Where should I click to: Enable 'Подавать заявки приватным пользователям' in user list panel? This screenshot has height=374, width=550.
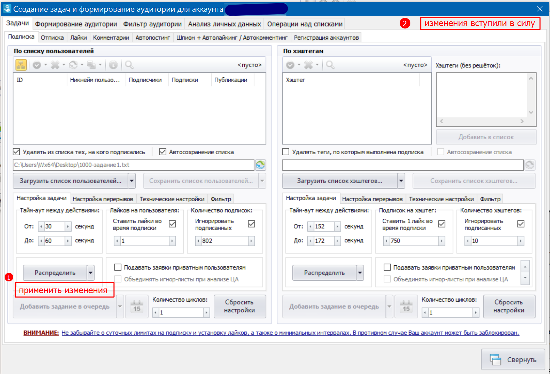tap(118, 267)
